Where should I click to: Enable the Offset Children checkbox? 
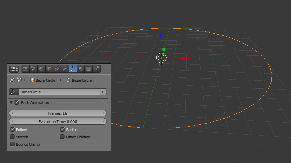tap(62, 137)
